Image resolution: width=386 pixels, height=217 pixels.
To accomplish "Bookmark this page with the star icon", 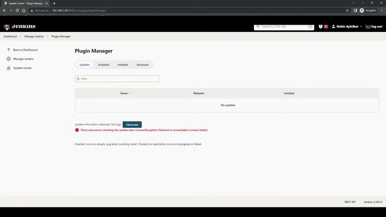I will click(x=347, y=11).
